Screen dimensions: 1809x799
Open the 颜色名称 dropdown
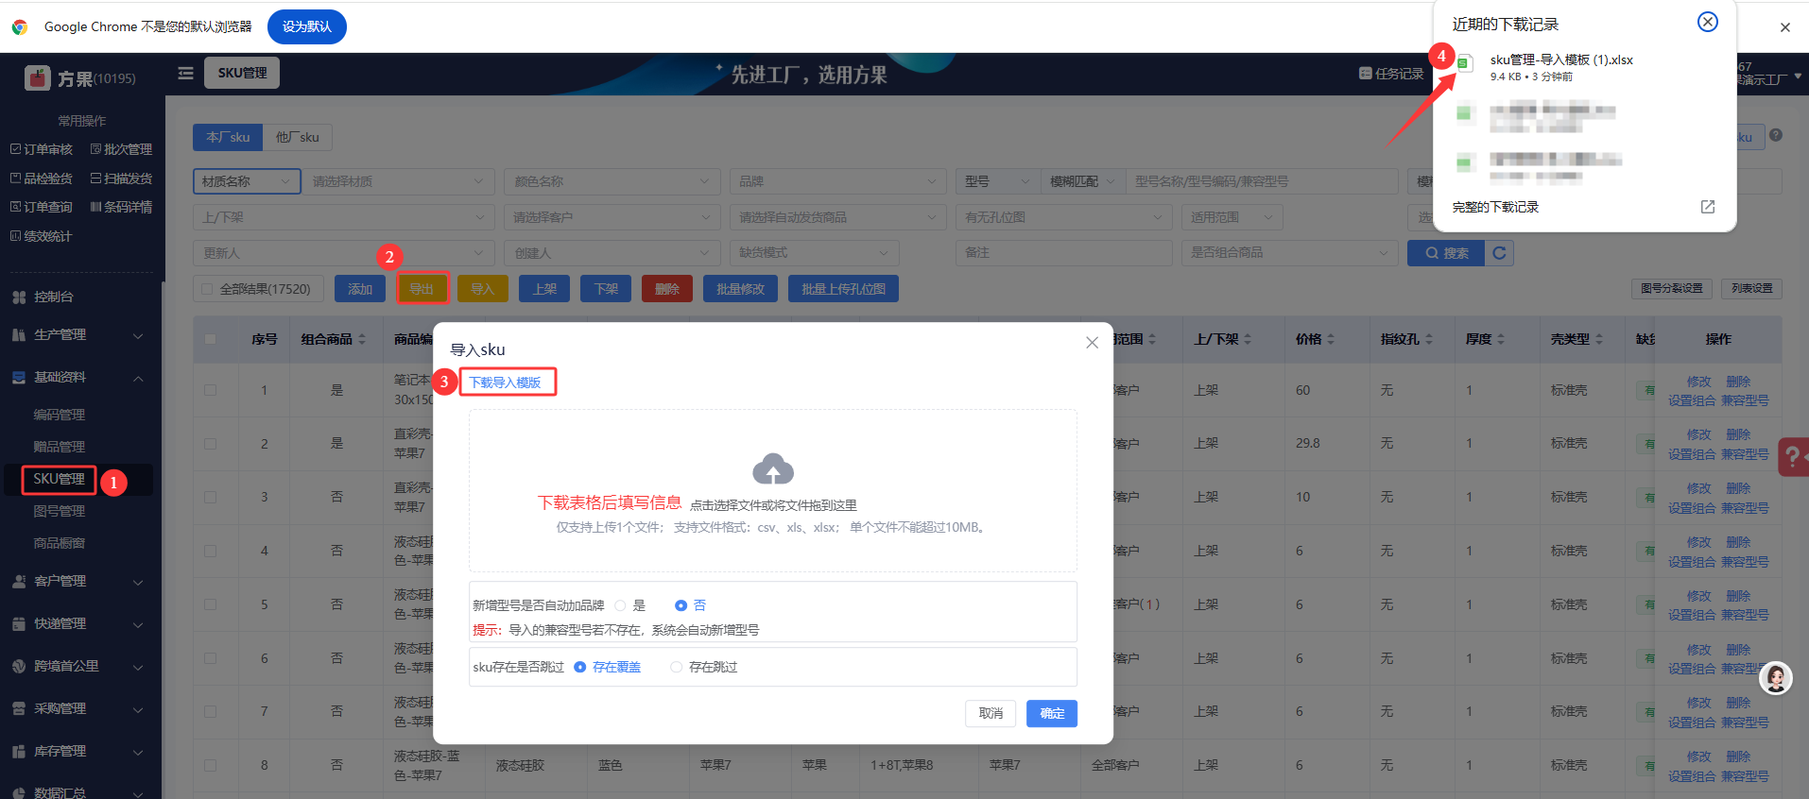(x=612, y=181)
